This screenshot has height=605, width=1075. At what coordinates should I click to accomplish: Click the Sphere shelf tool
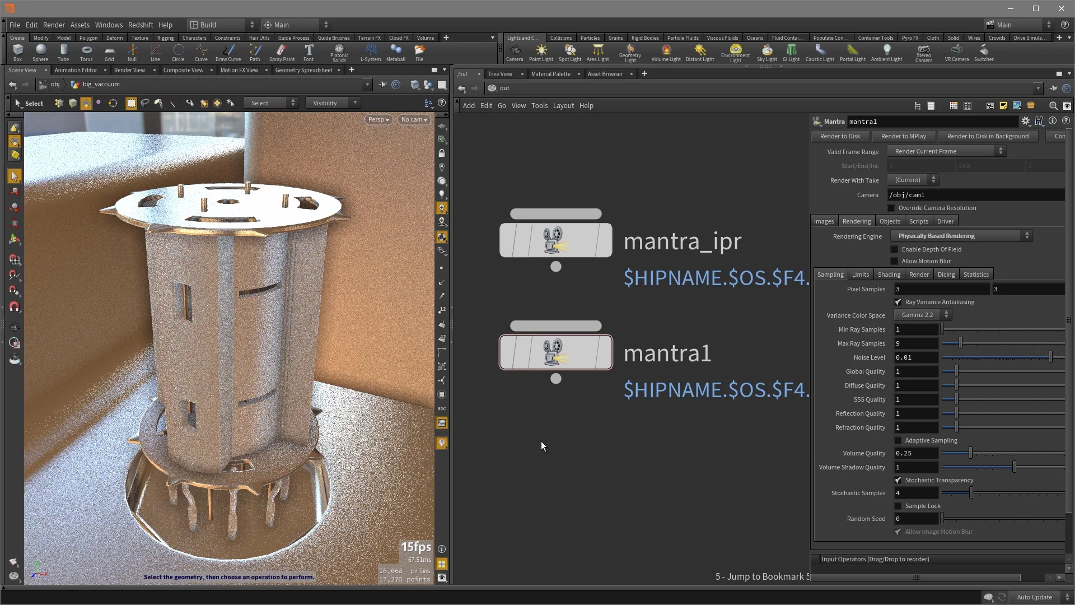40,52
